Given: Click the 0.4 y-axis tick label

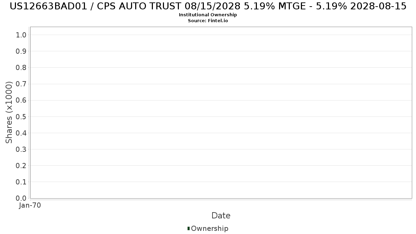Looking at the screenshot, I should (21, 133).
